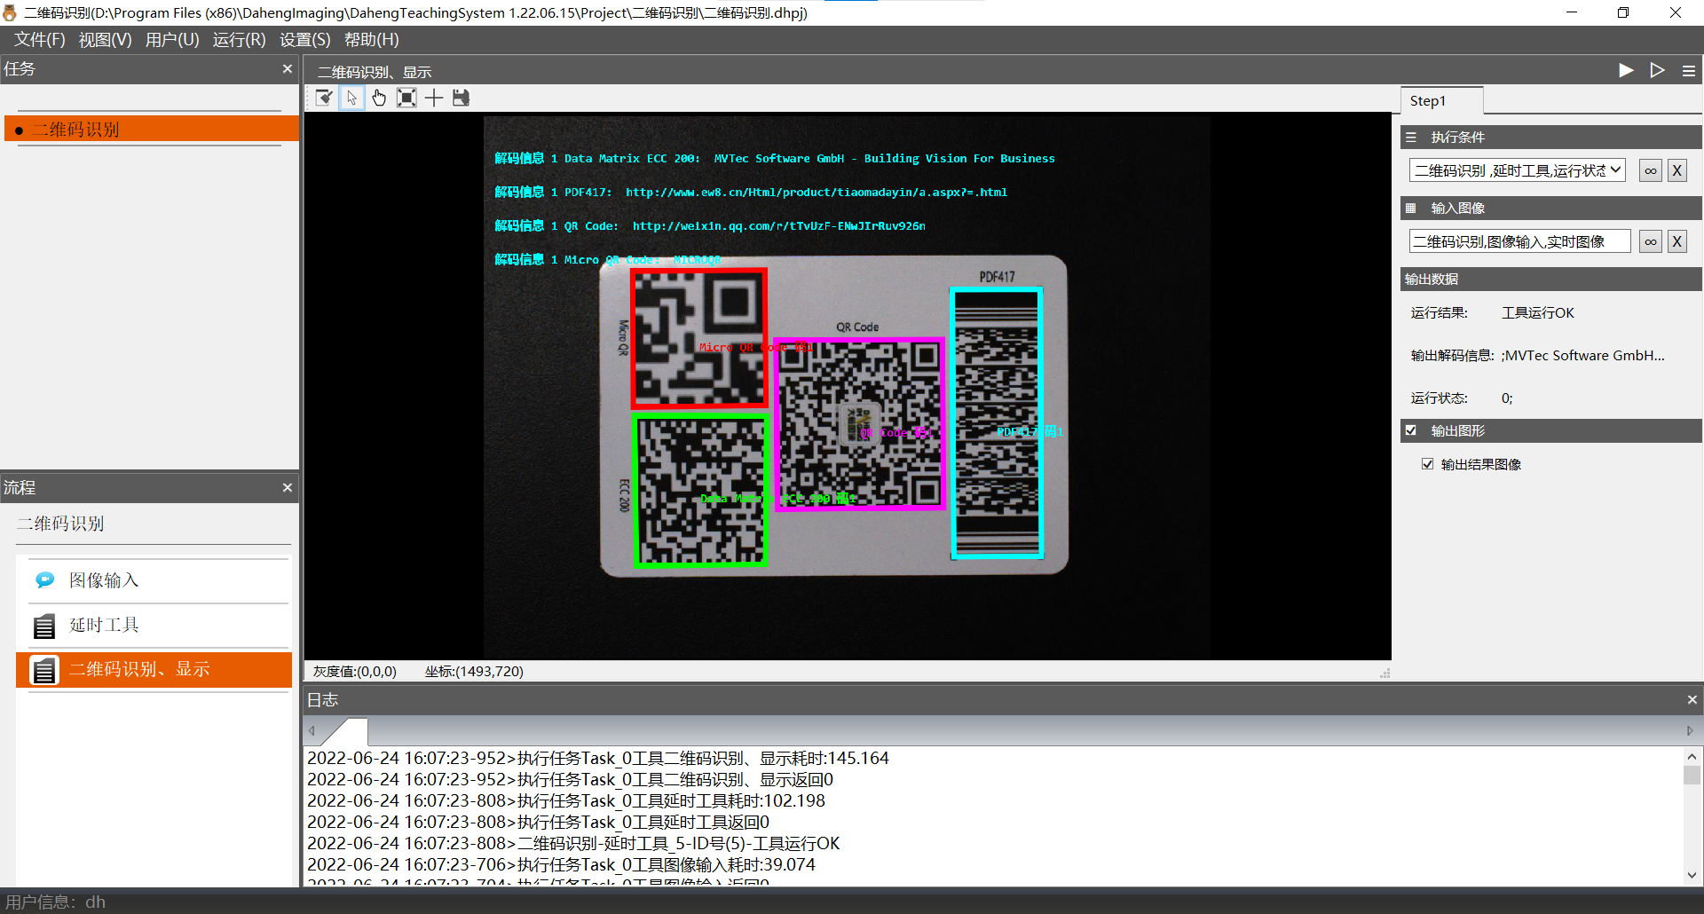The height and width of the screenshot is (914, 1704).
Task: Click the log scrollbar down arrow
Action: [1692, 875]
